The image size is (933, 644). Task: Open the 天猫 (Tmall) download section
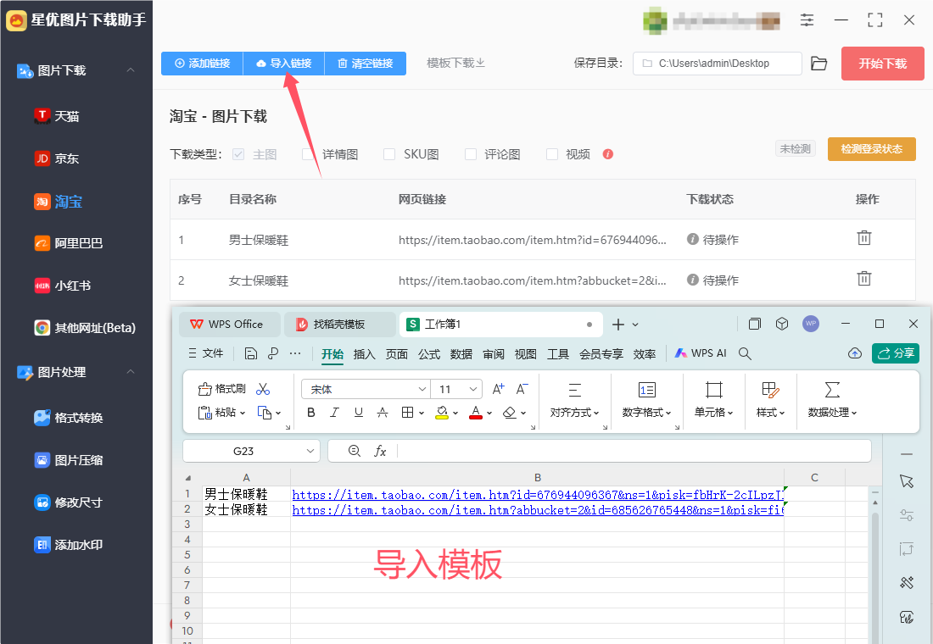click(57, 116)
